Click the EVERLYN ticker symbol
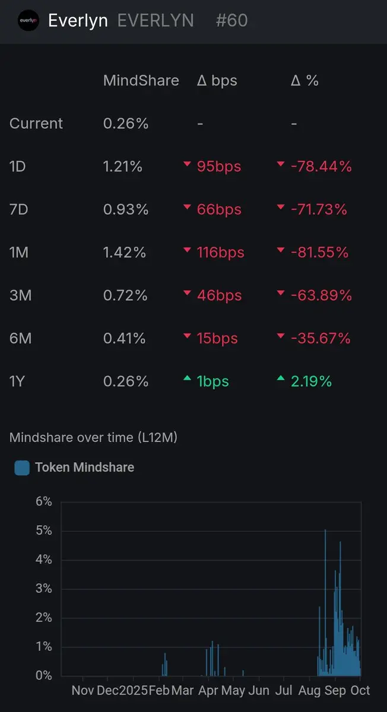Screen dimensions: 387x712 coord(156,21)
